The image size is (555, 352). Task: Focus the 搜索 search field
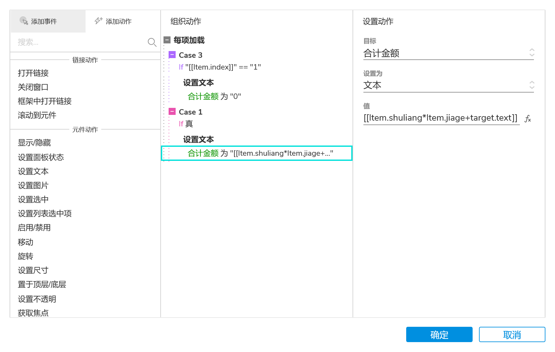[80, 42]
